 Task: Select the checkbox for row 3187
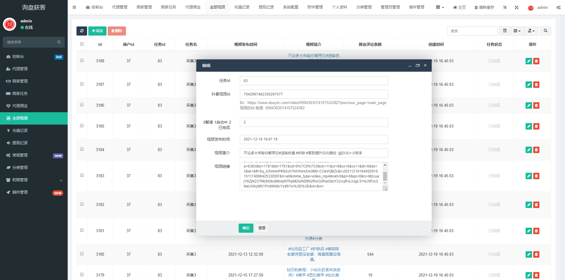(x=82, y=84)
